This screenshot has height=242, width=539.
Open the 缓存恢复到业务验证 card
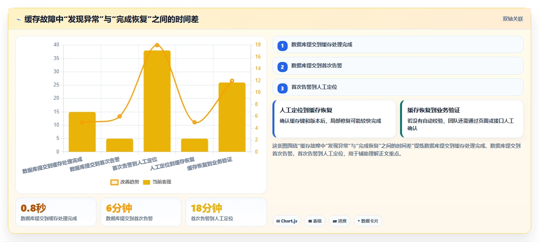[x=462, y=119]
